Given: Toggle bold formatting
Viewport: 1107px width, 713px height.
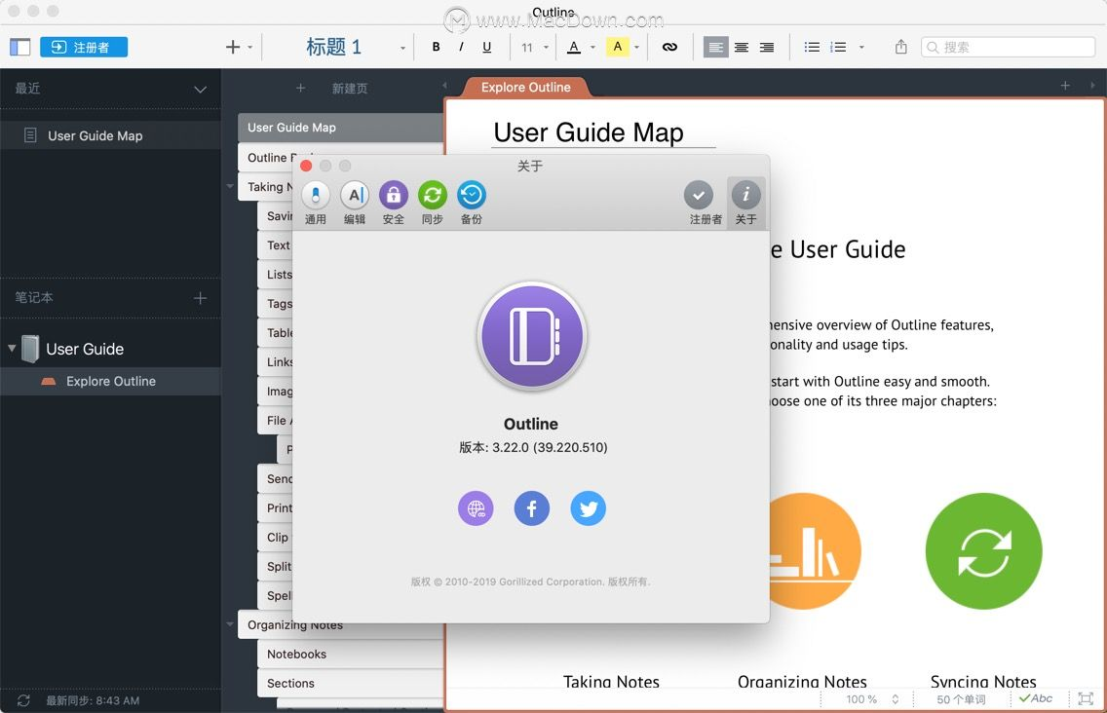Looking at the screenshot, I should [436, 48].
